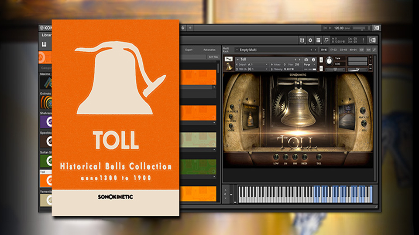Expand the Toll instrument name dropdown

click(237, 59)
